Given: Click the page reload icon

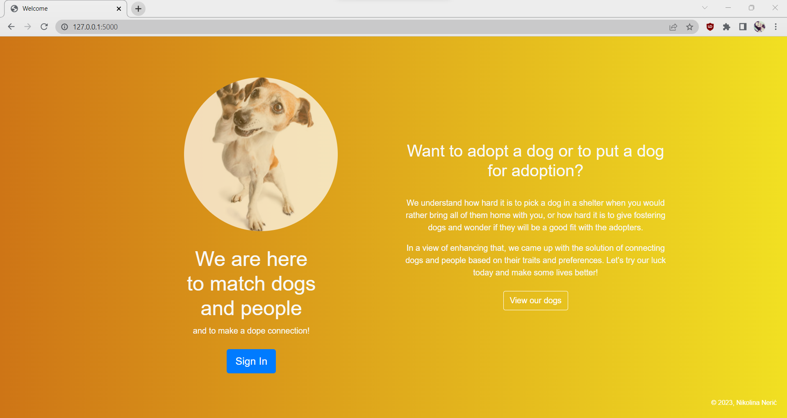Looking at the screenshot, I should [x=44, y=27].
